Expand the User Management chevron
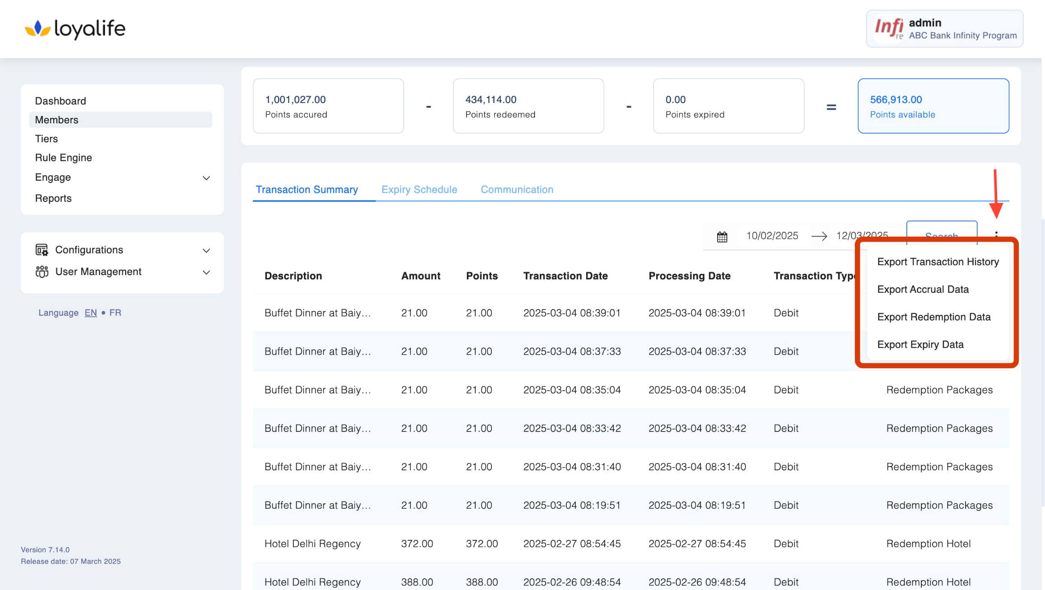This screenshot has width=1045, height=590. [x=206, y=272]
